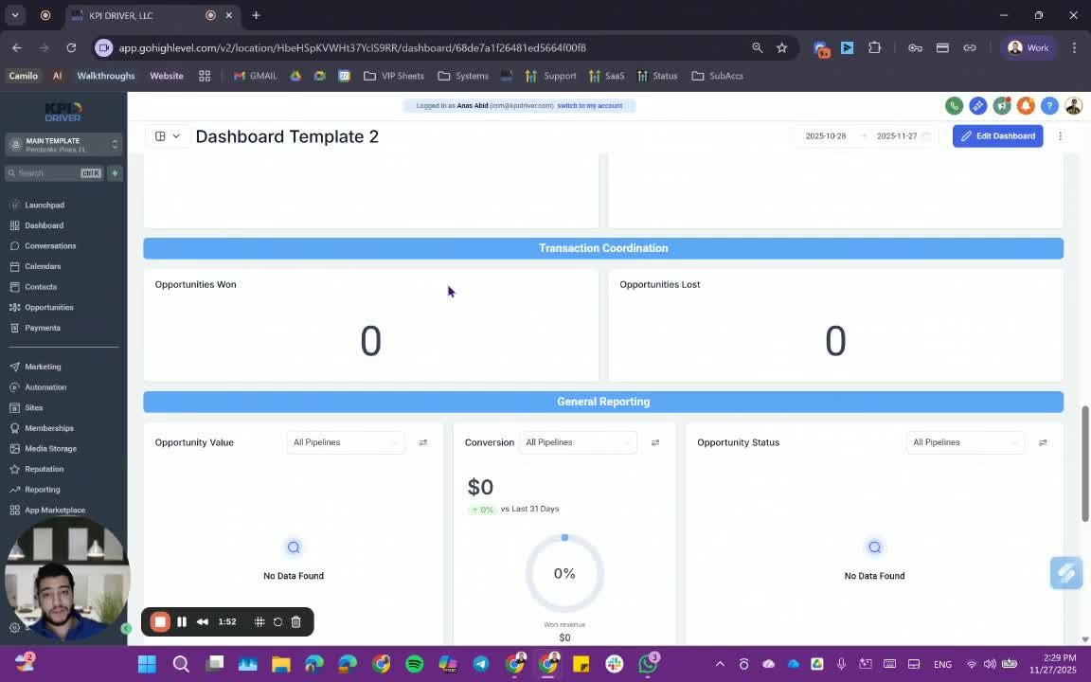Open the Opportunity Value All Pipelines dropdown
This screenshot has height=682, width=1091.
pos(345,442)
